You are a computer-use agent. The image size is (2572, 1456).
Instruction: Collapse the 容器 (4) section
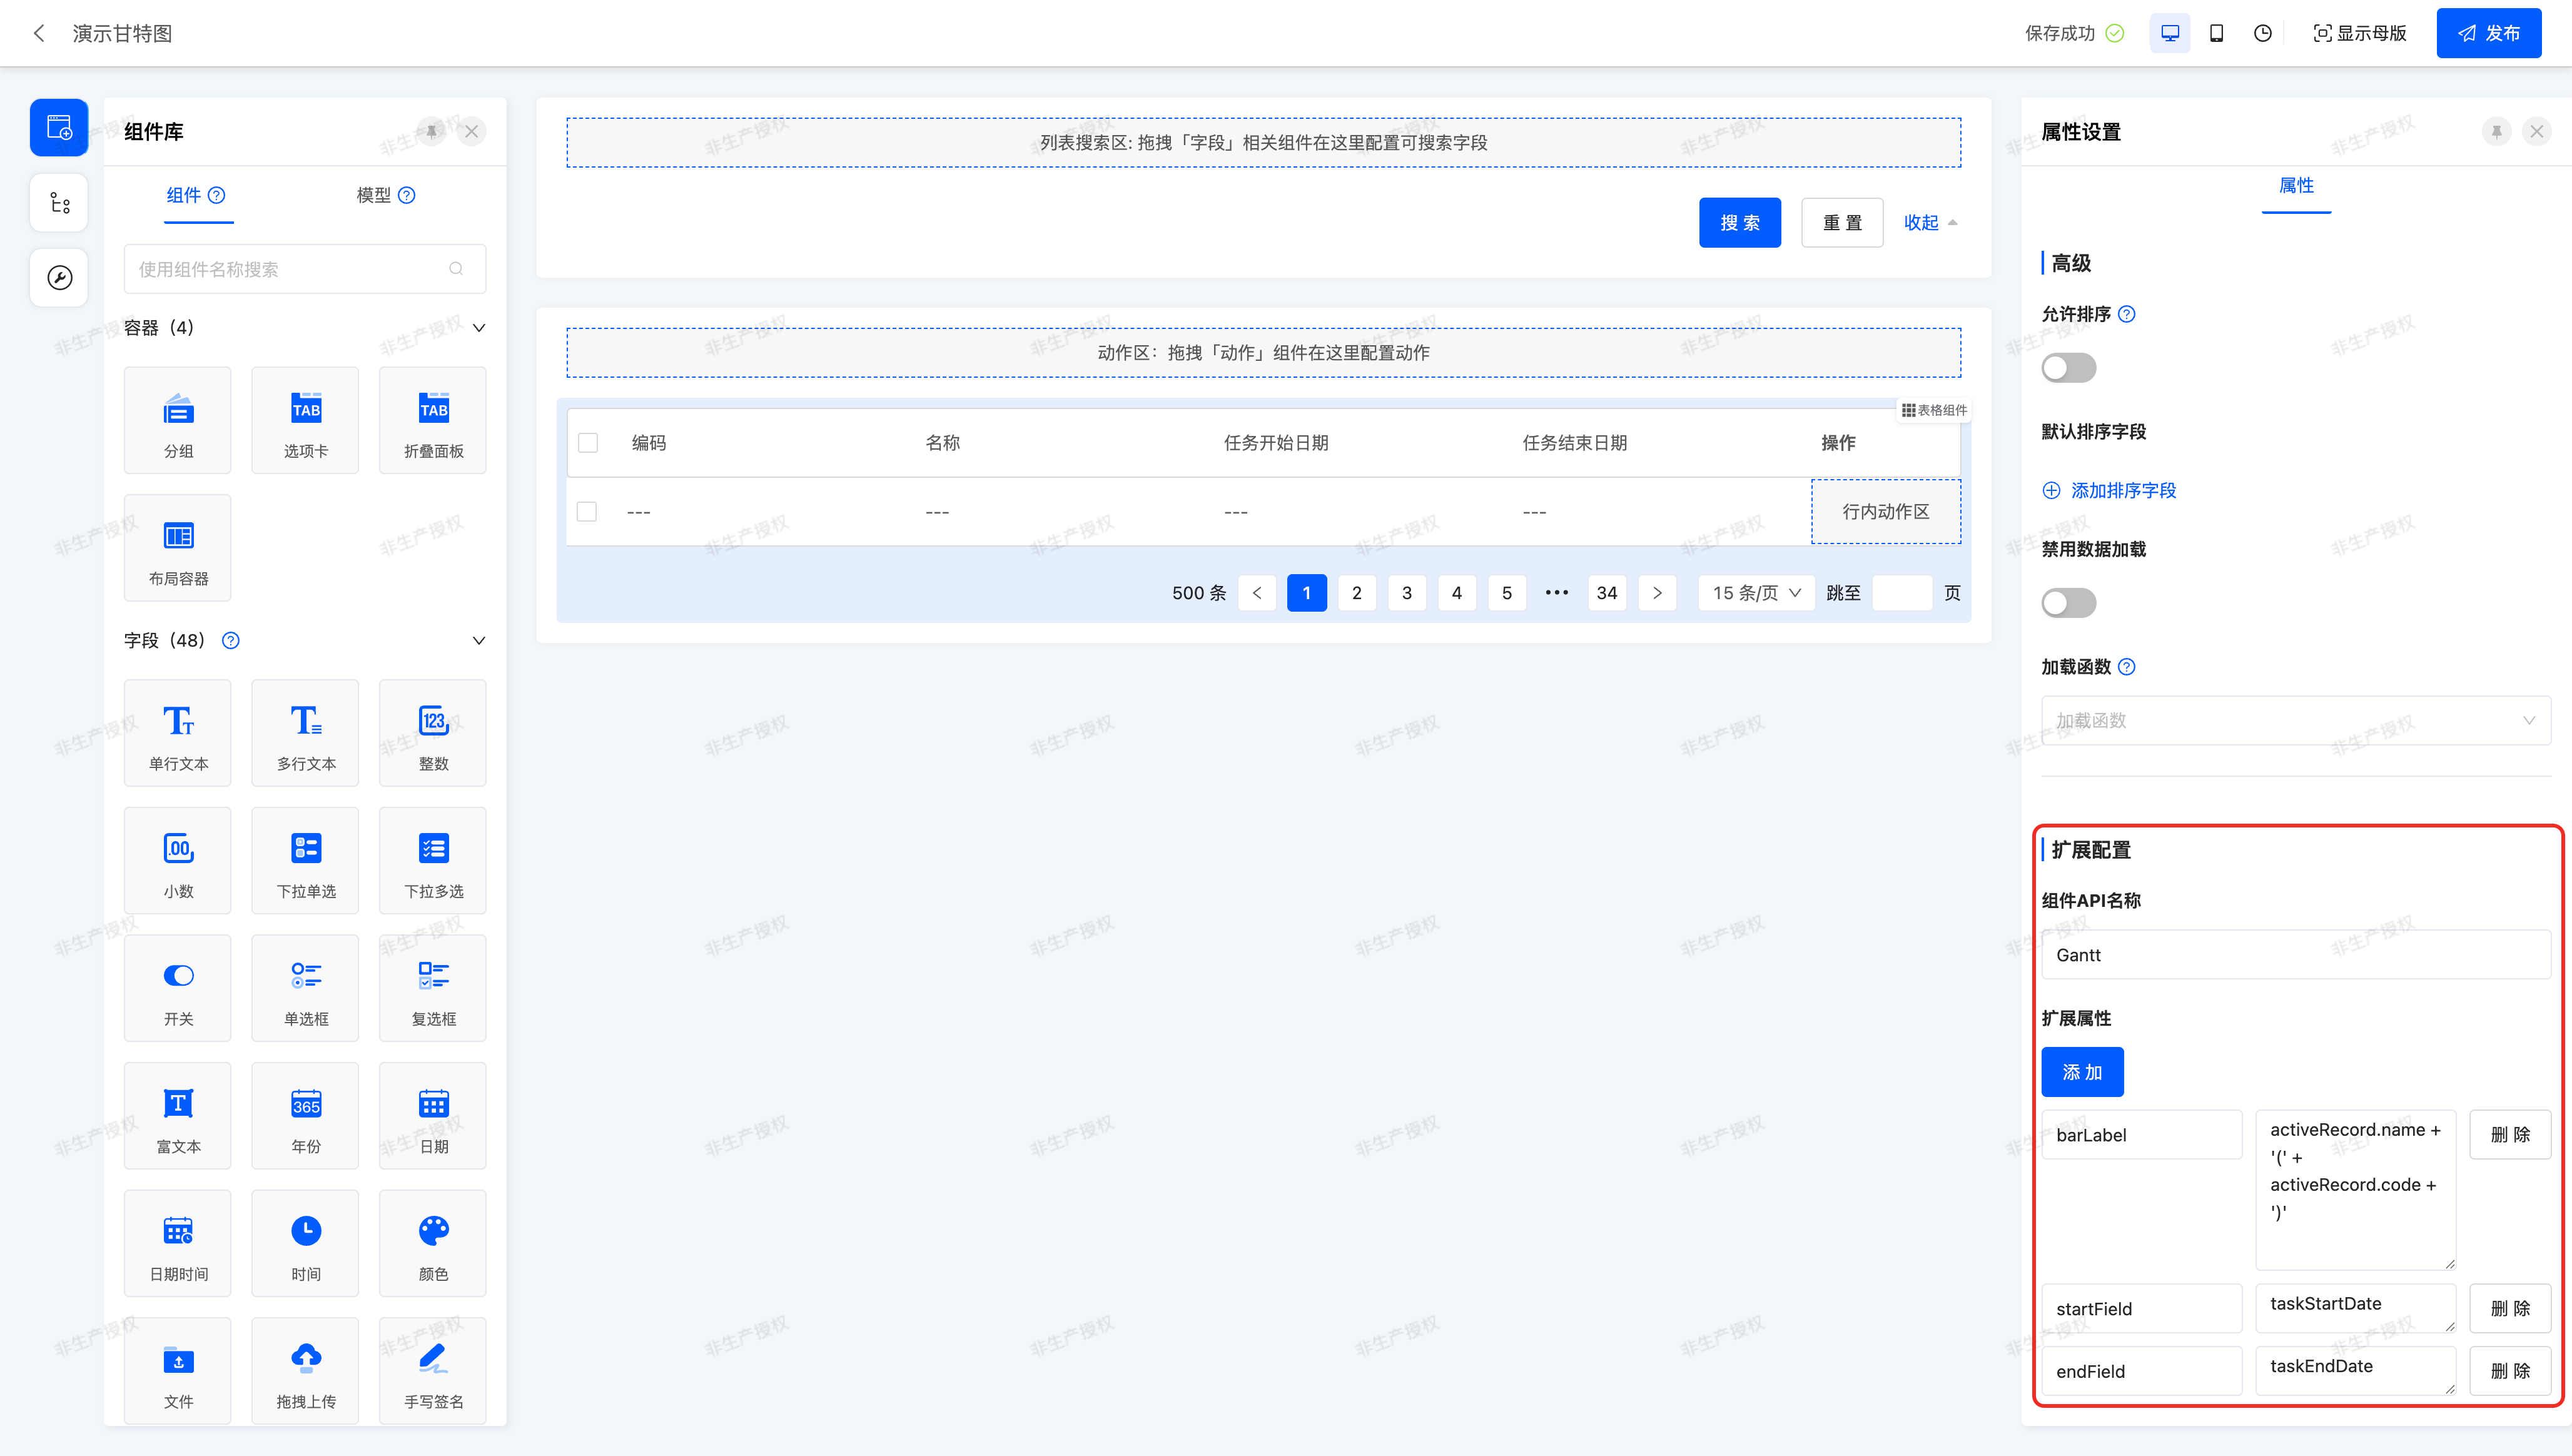[x=479, y=328]
